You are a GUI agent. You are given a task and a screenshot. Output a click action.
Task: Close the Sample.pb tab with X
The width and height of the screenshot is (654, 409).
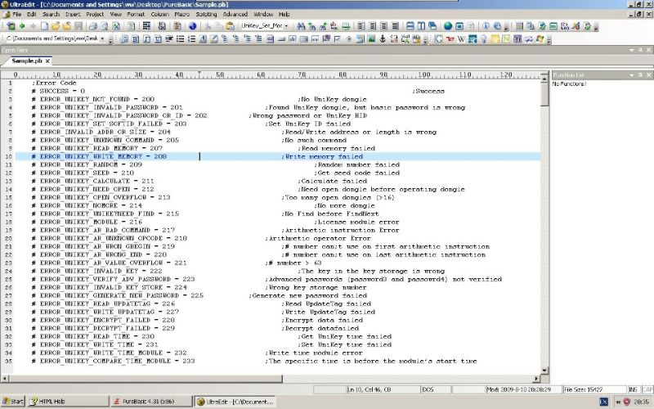tap(47, 61)
